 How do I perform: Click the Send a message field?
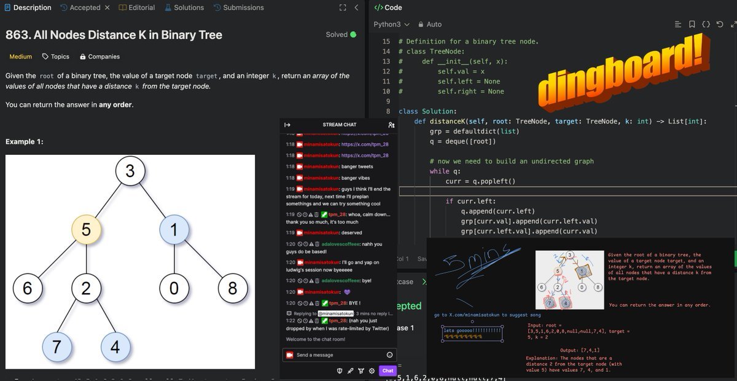pos(338,355)
